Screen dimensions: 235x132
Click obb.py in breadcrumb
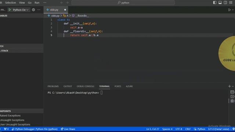coord(55,16)
